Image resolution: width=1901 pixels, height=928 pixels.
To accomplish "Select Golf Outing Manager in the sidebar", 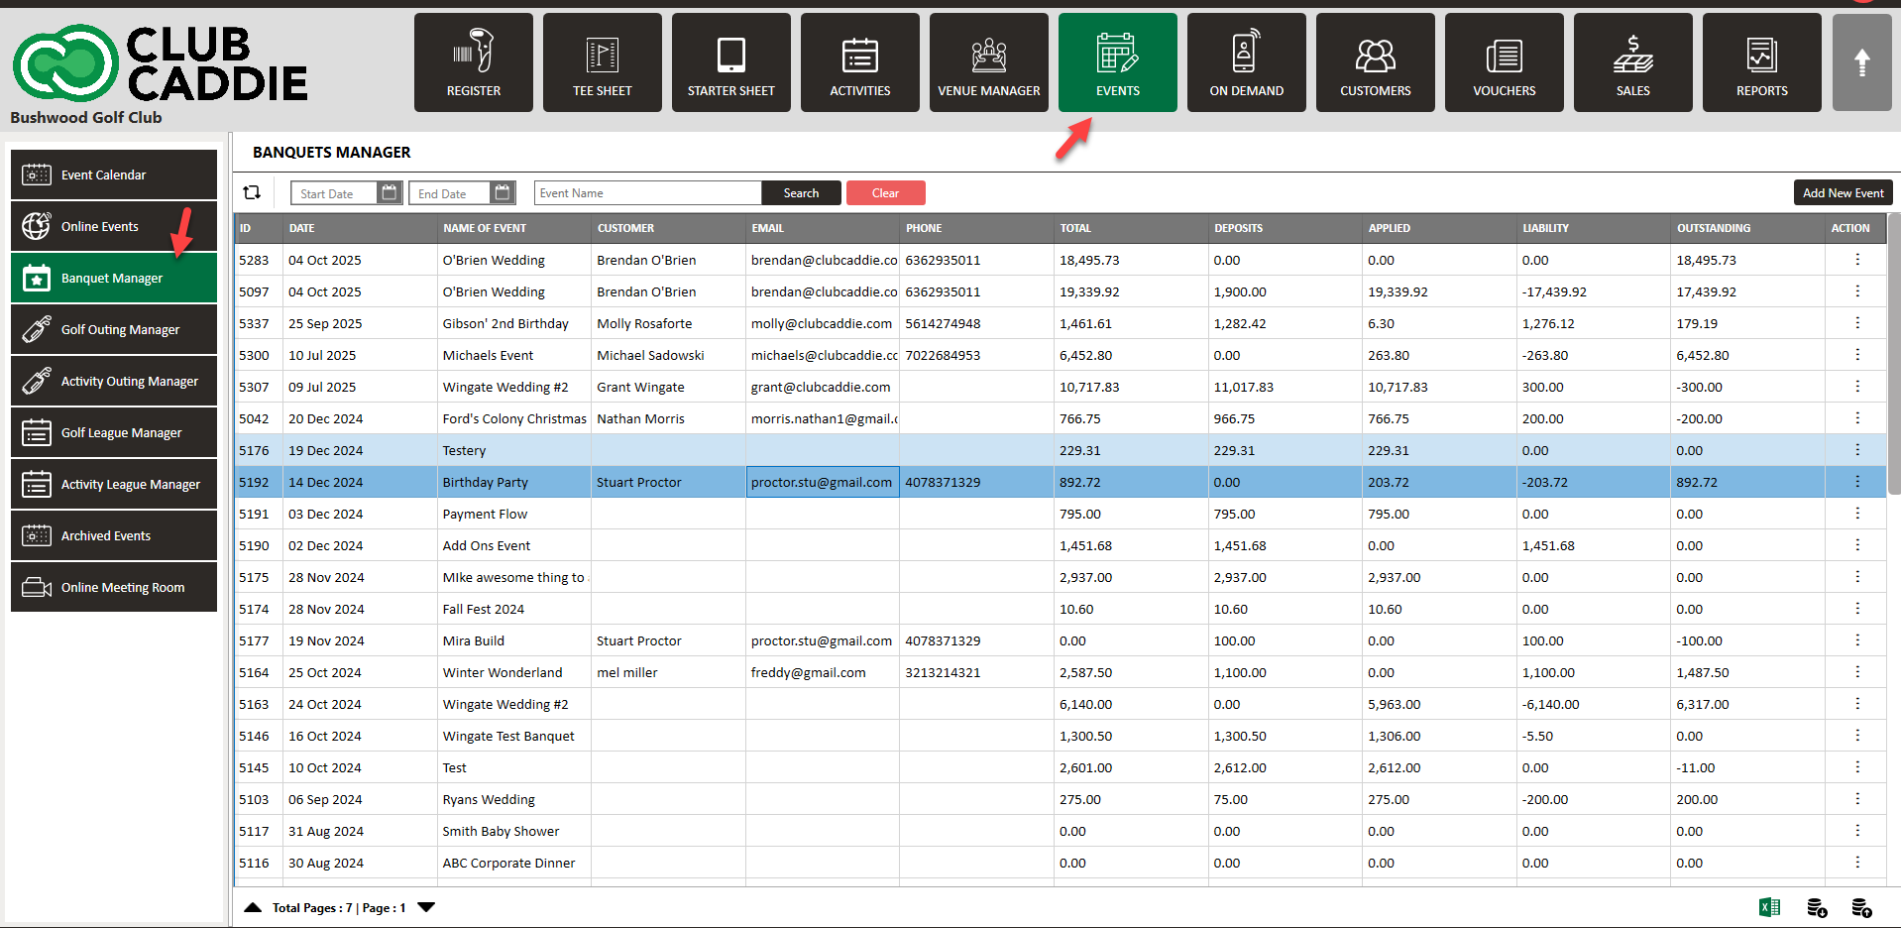I will pos(114,330).
